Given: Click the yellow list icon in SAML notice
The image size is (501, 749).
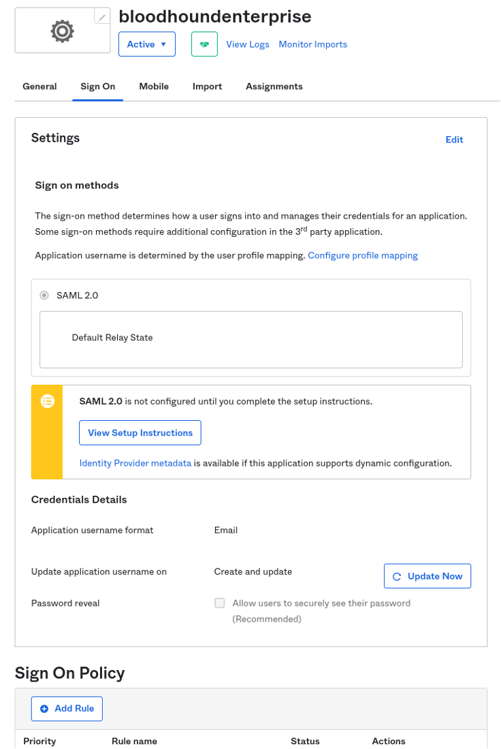Looking at the screenshot, I should [x=47, y=401].
